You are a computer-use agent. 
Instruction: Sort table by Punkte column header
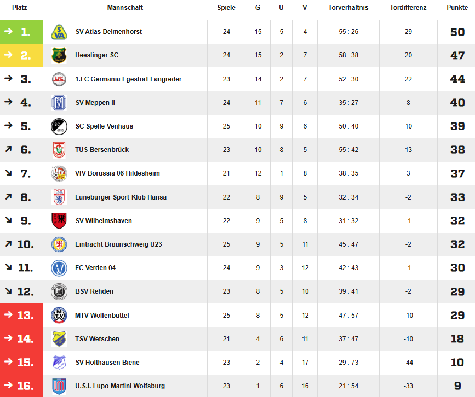point(457,8)
